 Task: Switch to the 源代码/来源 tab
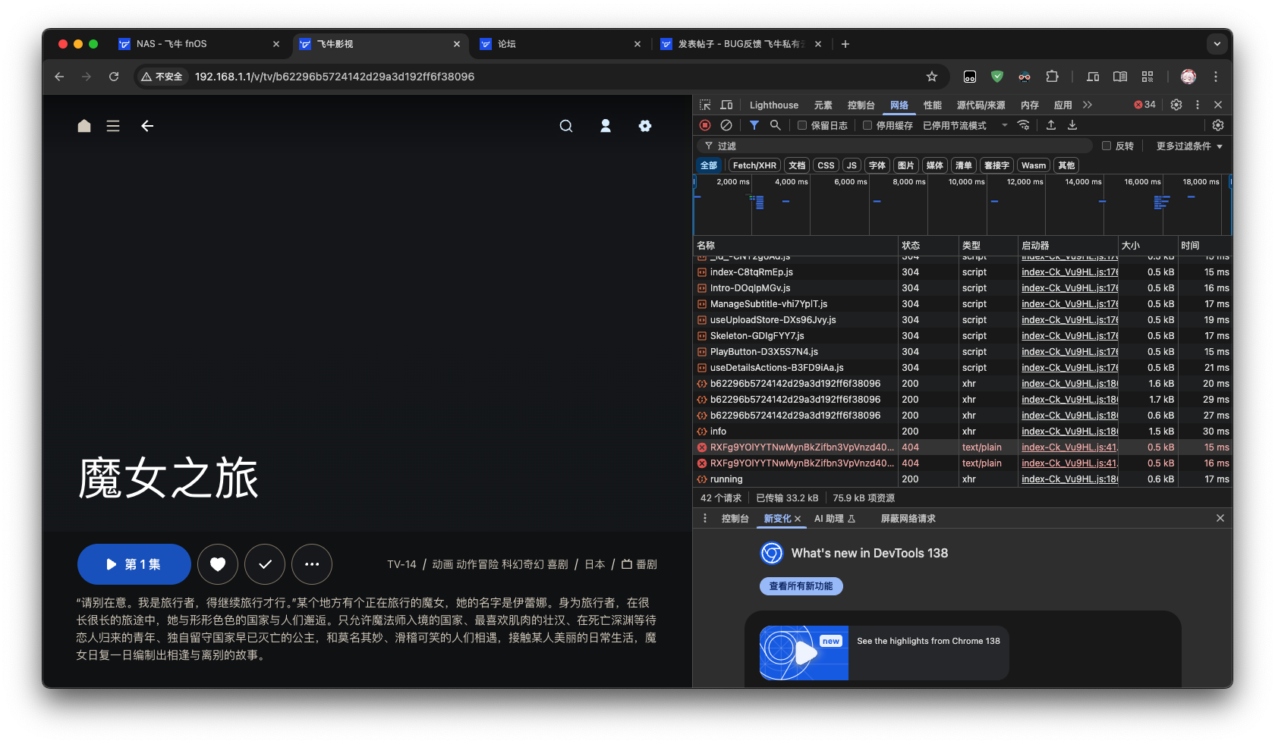(x=981, y=105)
